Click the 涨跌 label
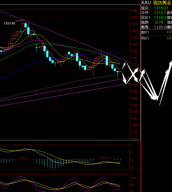172x192 pixels. (x=145, y=22)
